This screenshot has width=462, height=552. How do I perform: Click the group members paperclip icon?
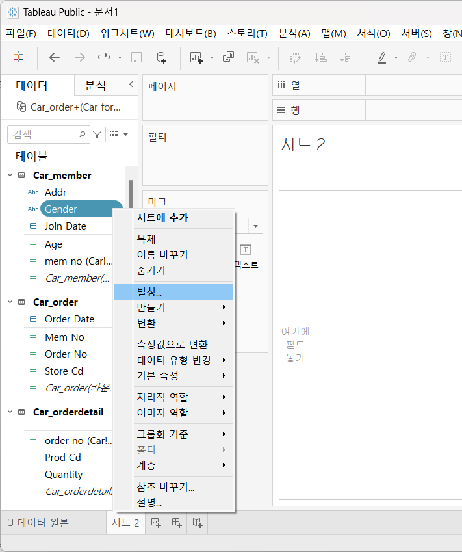click(x=412, y=57)
